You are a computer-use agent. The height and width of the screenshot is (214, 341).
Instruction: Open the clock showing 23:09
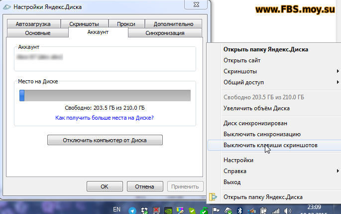pos(314,207)
